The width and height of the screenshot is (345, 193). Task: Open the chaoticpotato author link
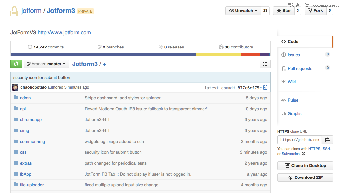pos(33,87)
